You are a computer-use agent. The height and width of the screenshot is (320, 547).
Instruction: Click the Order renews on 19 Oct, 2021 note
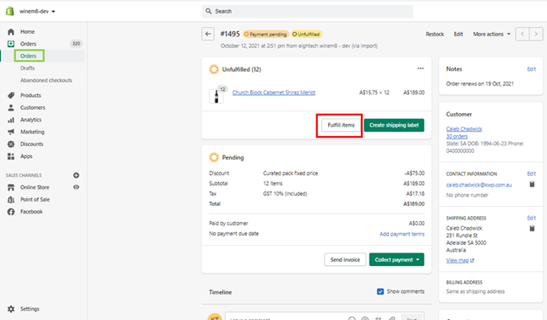(x=479, y=84)
